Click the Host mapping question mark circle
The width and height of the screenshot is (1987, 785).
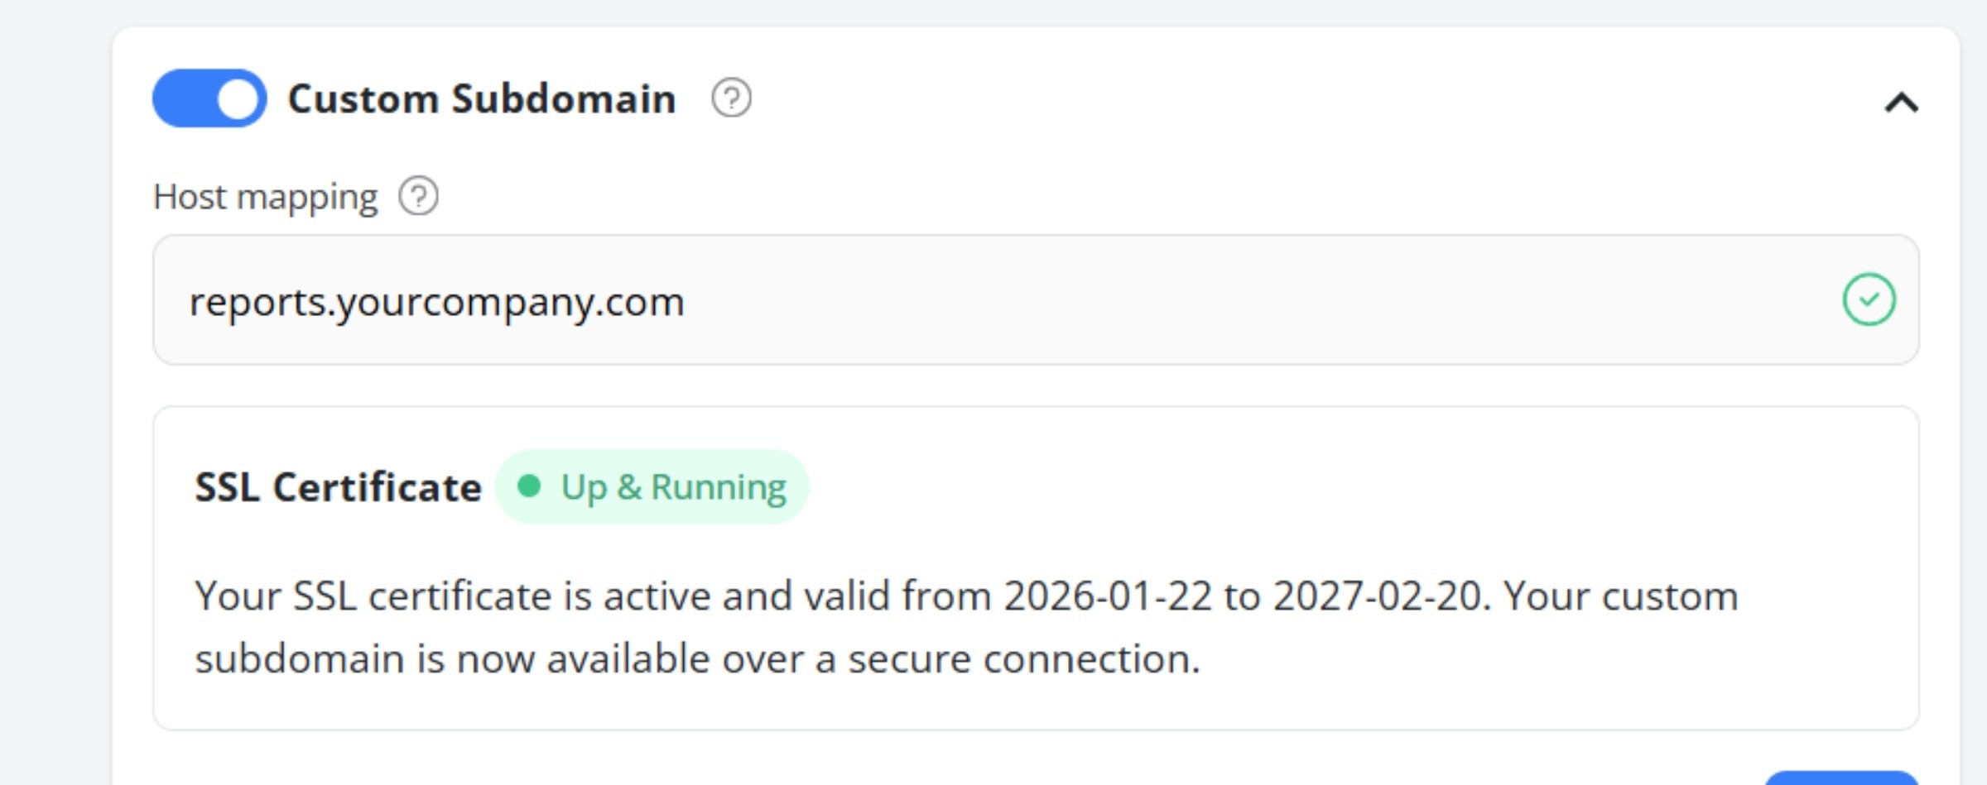click(x=418, y=196)
